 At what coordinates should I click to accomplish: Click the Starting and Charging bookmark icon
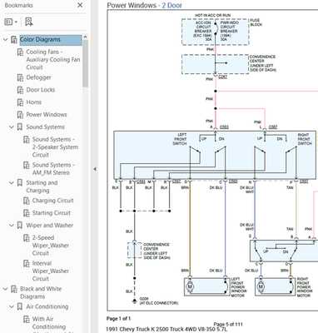(x=20, y=183)
